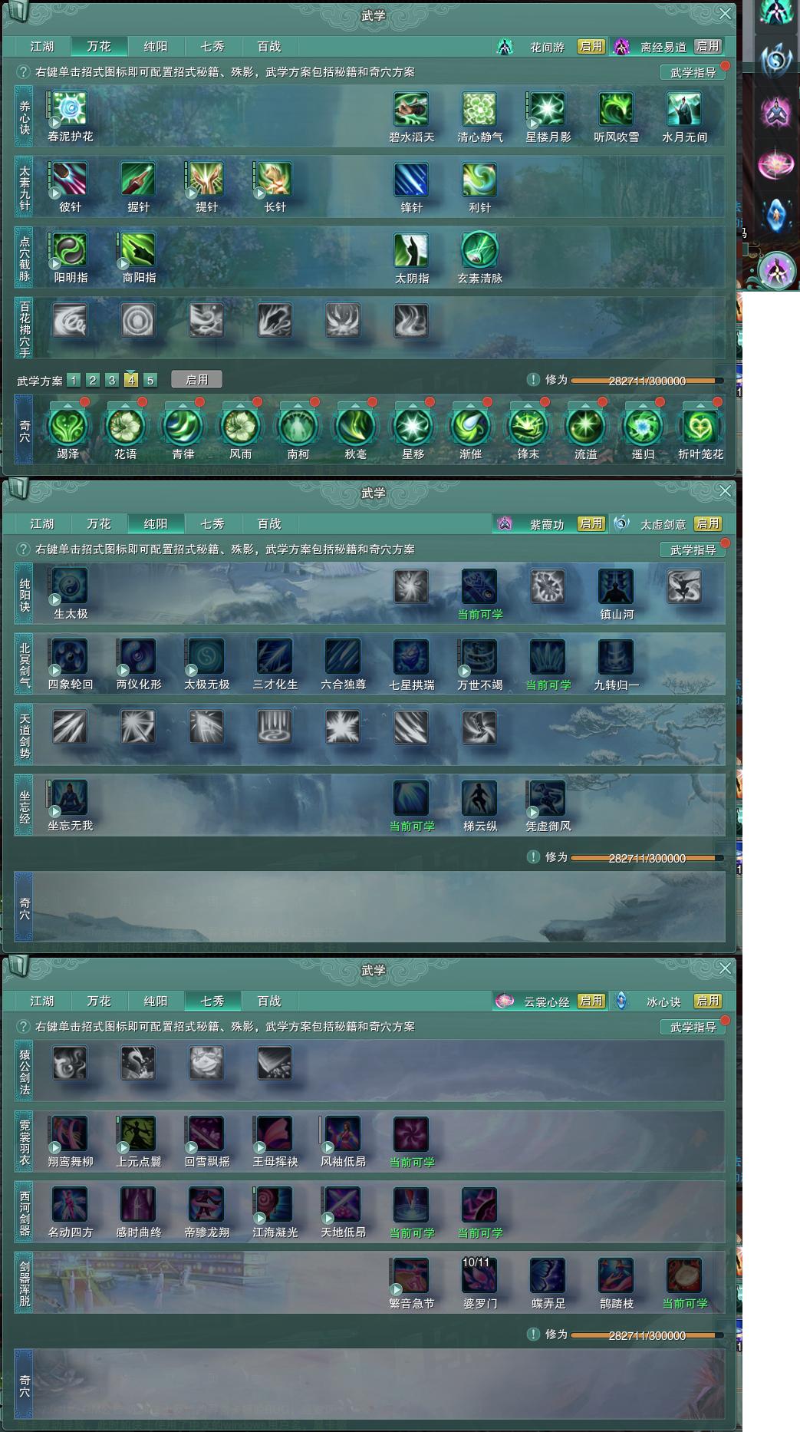The width and height of the screenshot is (800, 1432).
Task: Click the 阳明指 skill icon
Action: coord(70,251)
